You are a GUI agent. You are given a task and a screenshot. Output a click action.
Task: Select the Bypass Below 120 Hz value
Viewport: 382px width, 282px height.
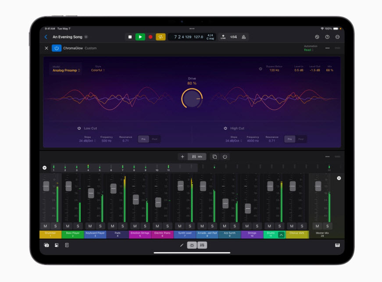coord(274,70)
